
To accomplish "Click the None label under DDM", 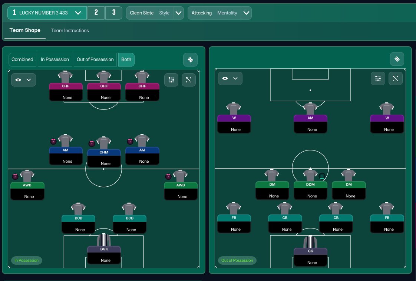I will click(x=312, y=196).
